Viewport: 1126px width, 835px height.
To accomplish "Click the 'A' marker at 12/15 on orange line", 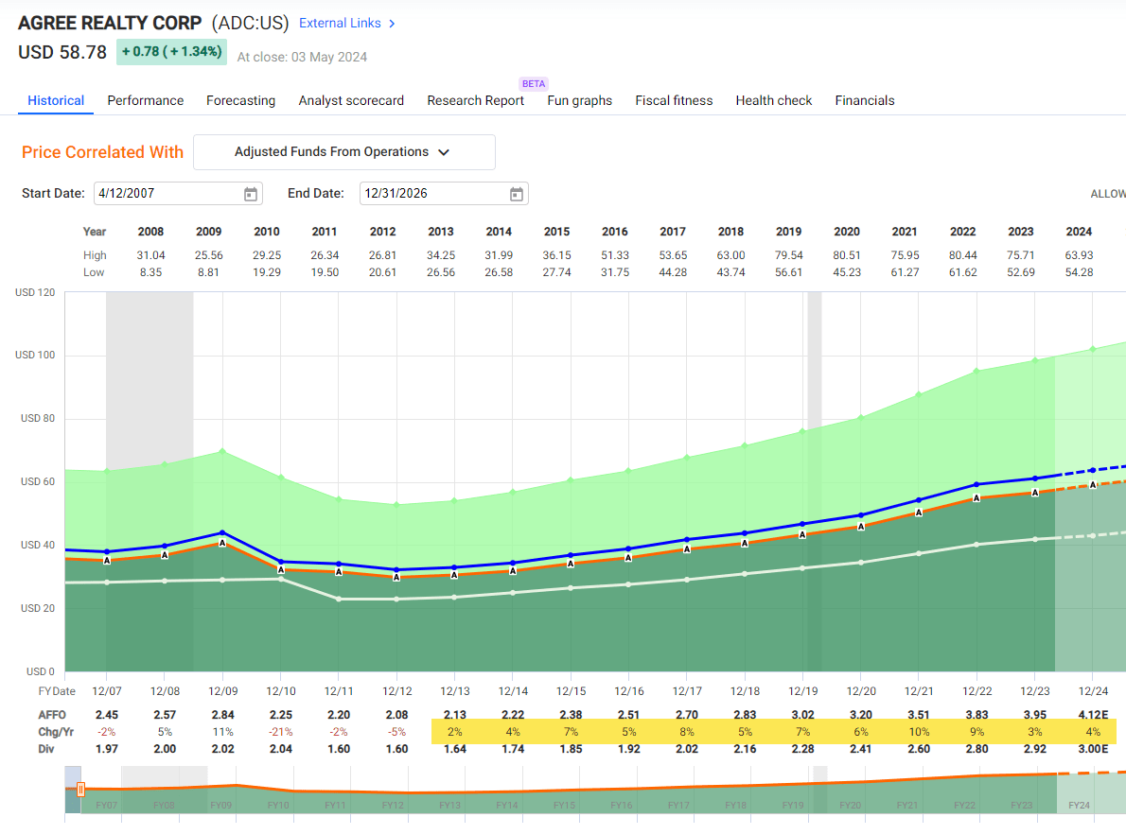I will coord(571,564).
